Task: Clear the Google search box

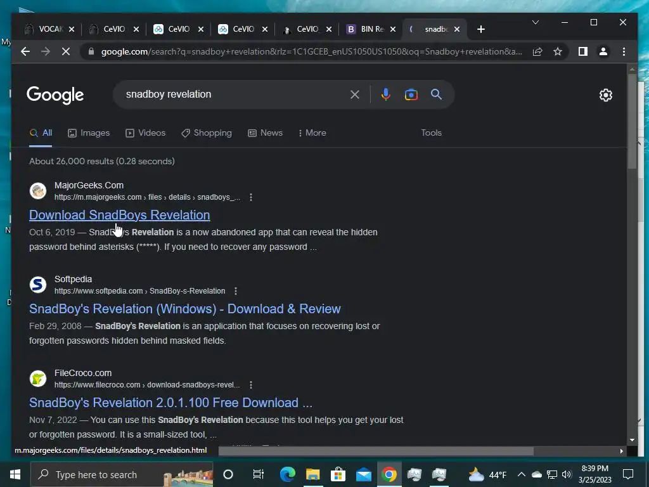Action: coord(355,94)
